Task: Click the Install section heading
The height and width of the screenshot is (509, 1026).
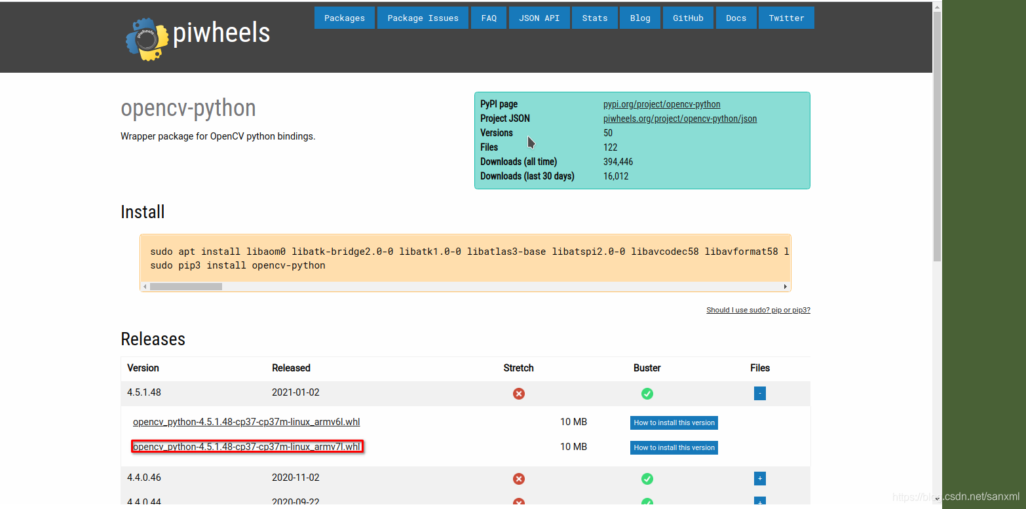Action: pos(143,212)
